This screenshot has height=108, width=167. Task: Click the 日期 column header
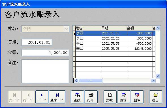(x=114, y=28)
